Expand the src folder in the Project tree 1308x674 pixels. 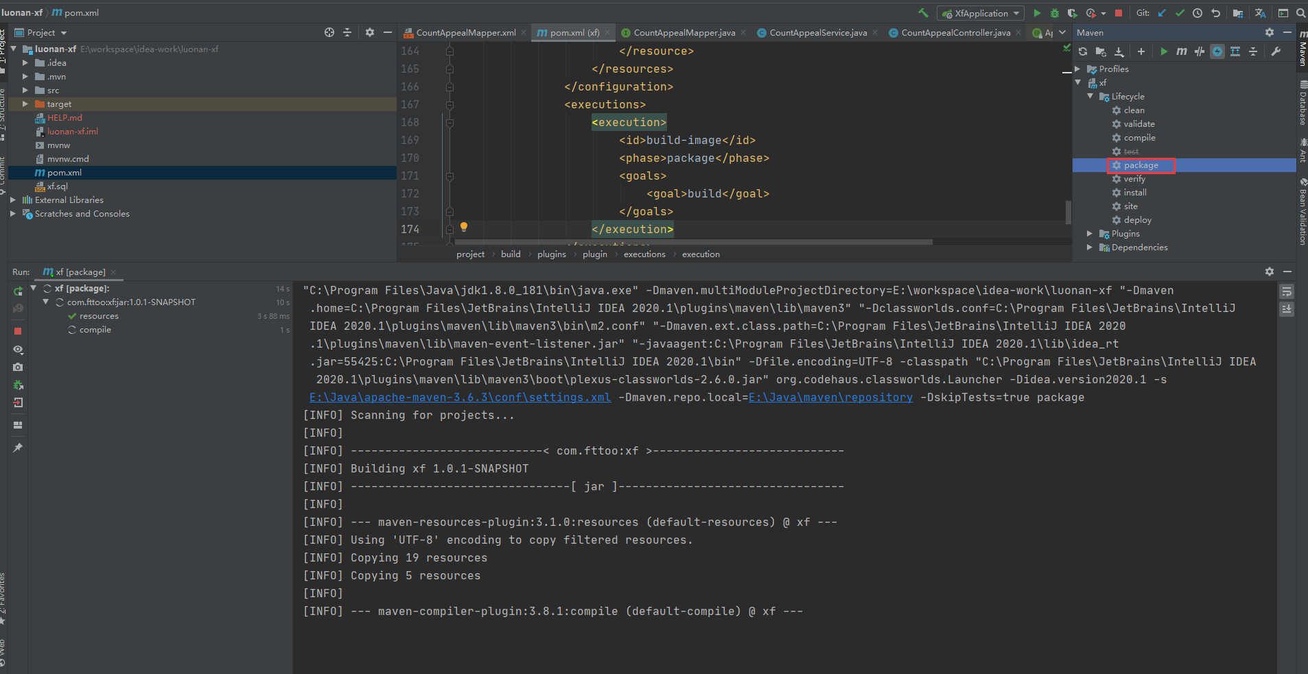(25, 91)
